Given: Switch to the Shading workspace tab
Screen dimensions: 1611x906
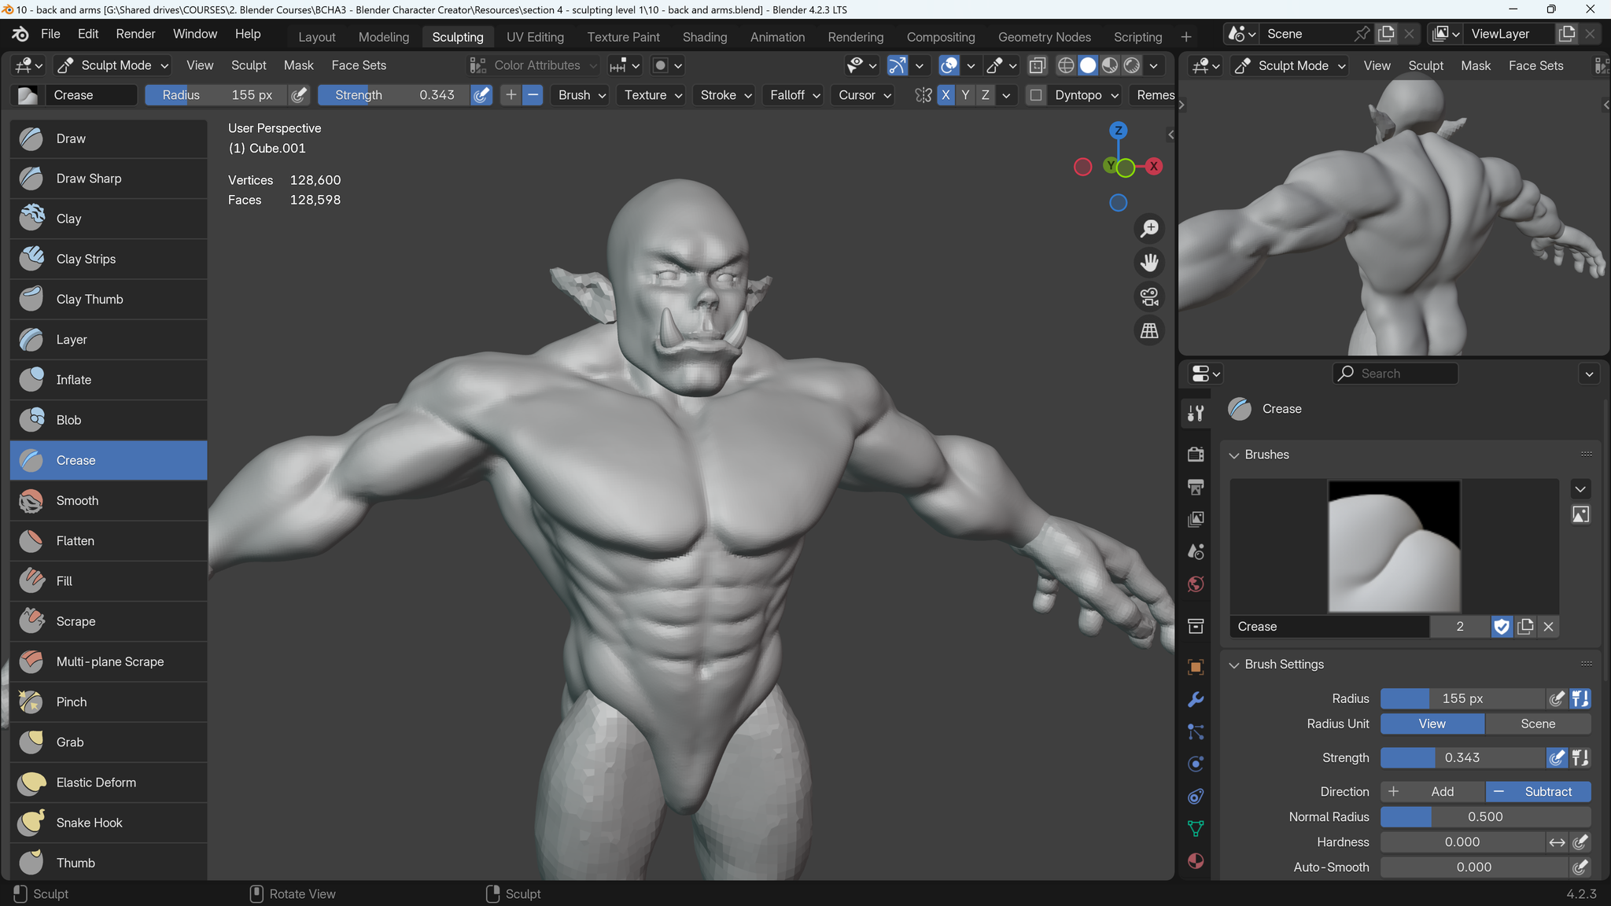Looking at the screenshot, I should click(x=704, y=36).
